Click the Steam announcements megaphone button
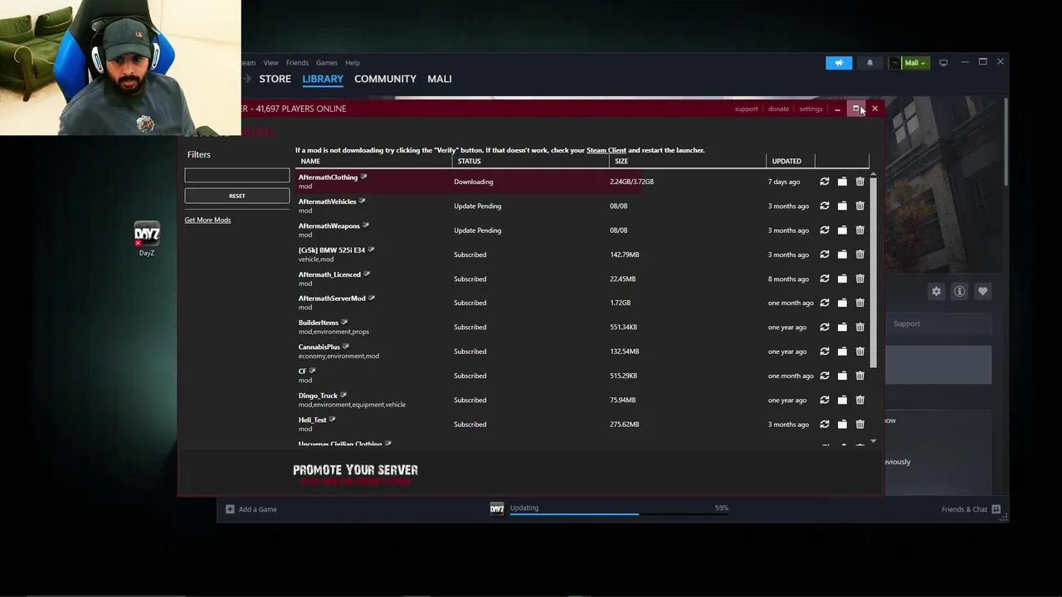1062x597 pixels. coord(839,63)
